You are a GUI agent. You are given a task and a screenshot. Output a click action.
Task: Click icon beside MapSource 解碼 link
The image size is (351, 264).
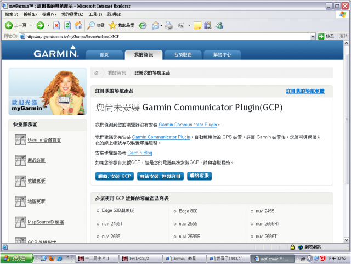pyautogui.click(x=20, y=222)
